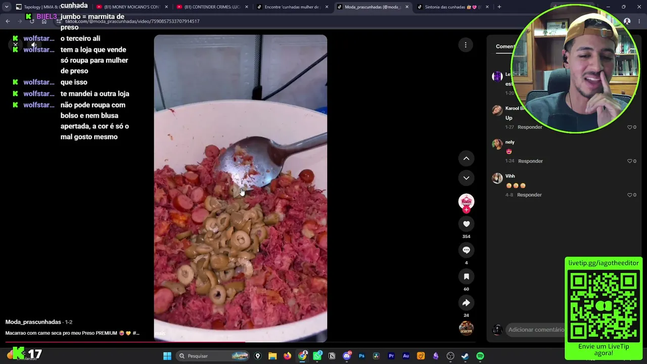Save the video with the bookmark icon
Screen dimensions: 647x364
466,277
